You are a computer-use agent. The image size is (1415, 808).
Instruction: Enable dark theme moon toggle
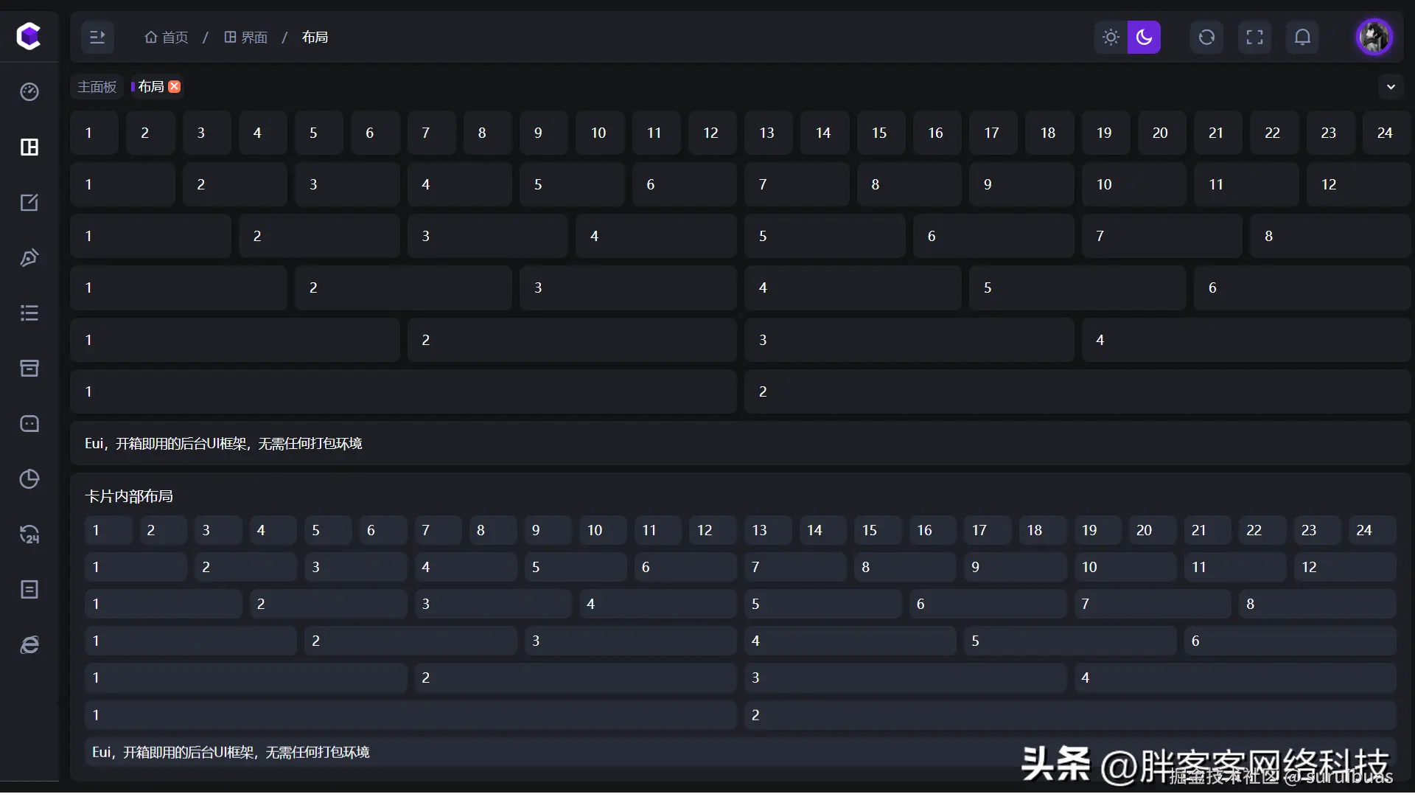[1144, 37]
